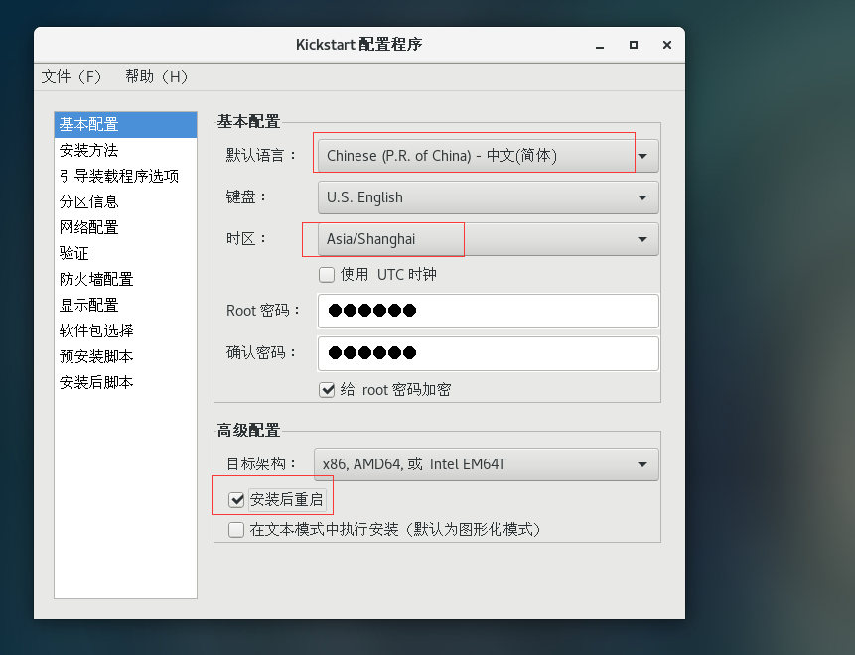Close the Kickstart 配置程序 window
855x655 pixels.
[667, 45]
